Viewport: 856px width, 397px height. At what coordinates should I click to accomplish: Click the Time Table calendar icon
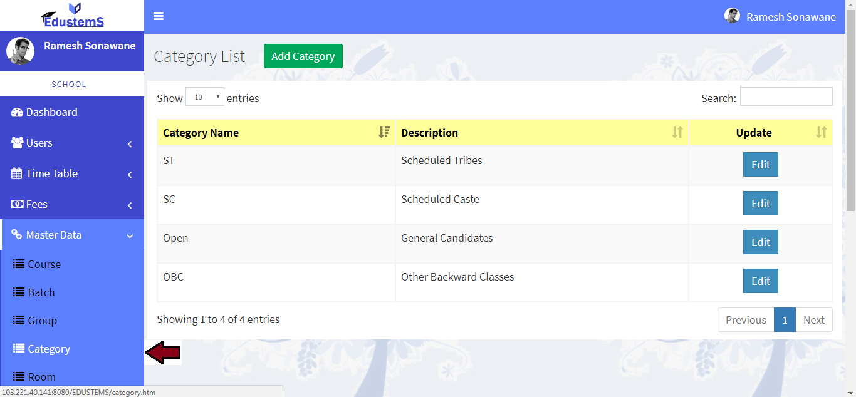coord(17,173)
